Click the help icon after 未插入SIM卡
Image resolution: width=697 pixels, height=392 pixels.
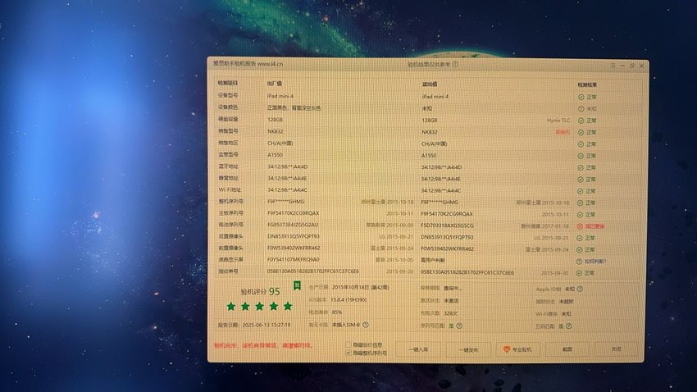pyautogui.click(x=366, y=325)
